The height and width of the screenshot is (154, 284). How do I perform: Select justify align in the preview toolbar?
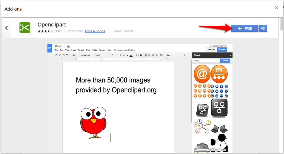[x=156, y=55]
